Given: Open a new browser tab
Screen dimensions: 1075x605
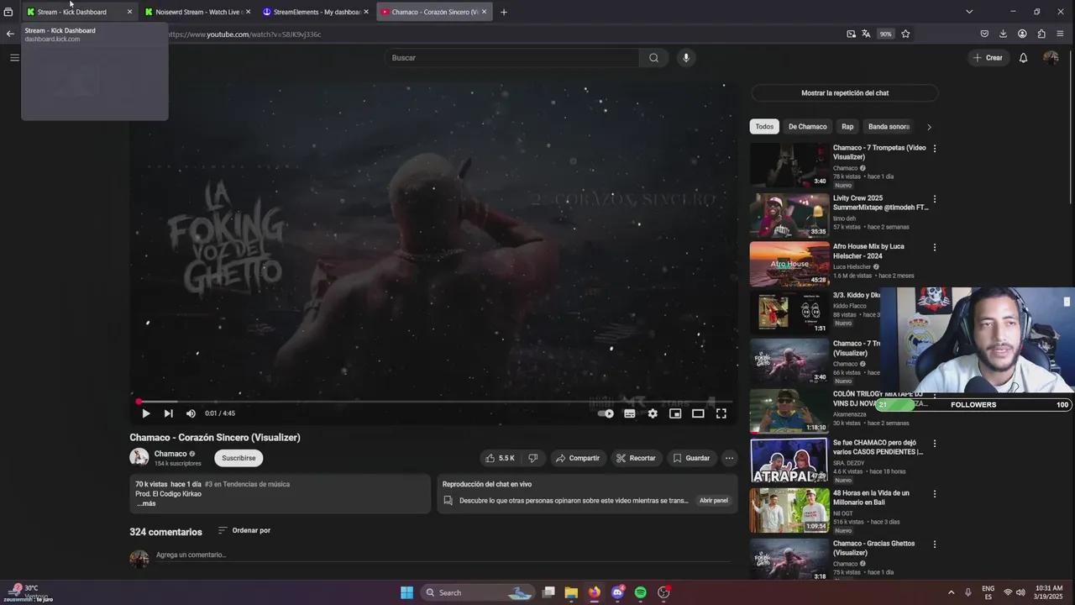Looking at the screenshot, I should (504, 12).
